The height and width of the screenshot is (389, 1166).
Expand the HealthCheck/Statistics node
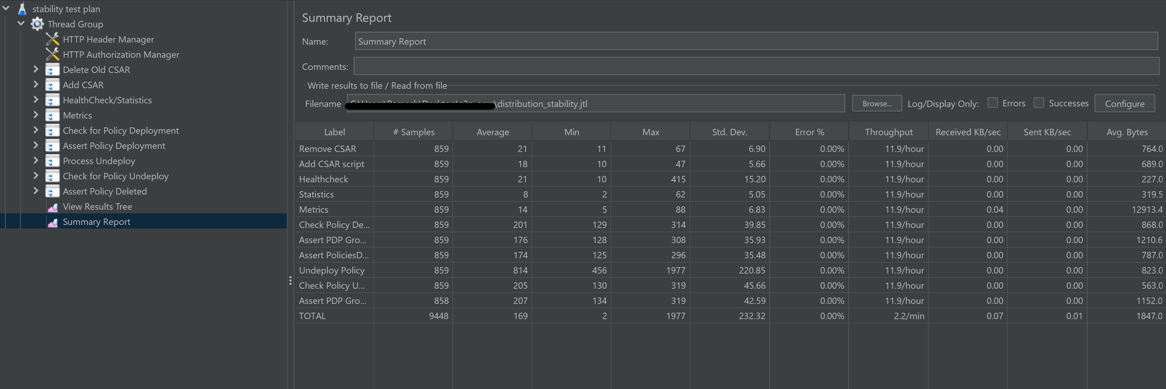(x=36, y=100)
